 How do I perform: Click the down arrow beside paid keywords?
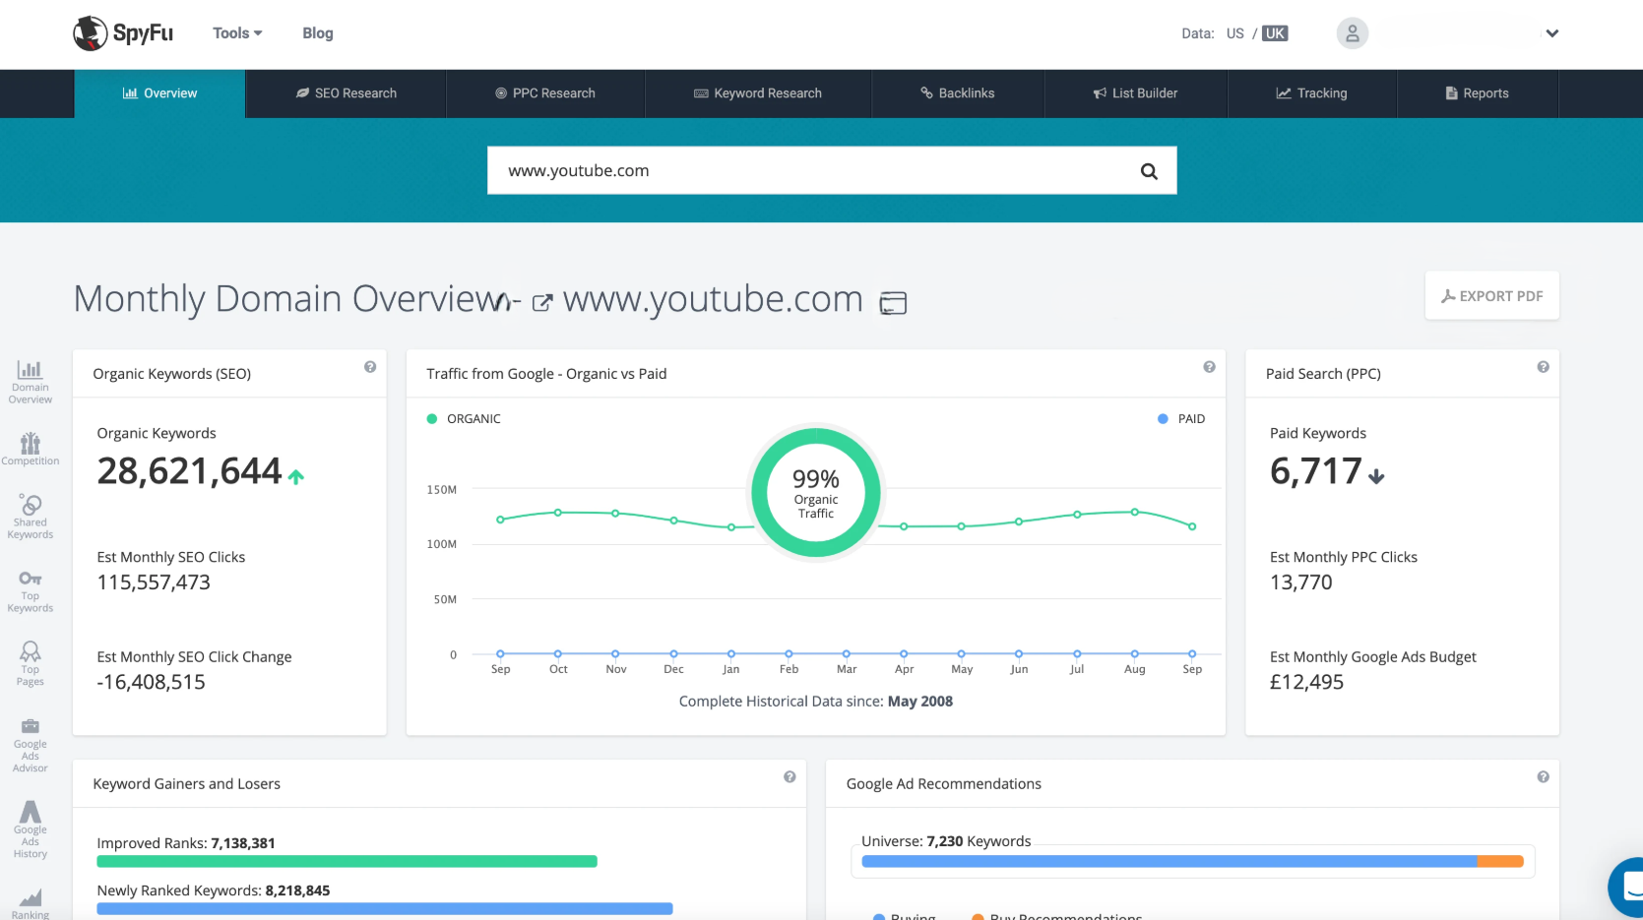point(1376,477)
